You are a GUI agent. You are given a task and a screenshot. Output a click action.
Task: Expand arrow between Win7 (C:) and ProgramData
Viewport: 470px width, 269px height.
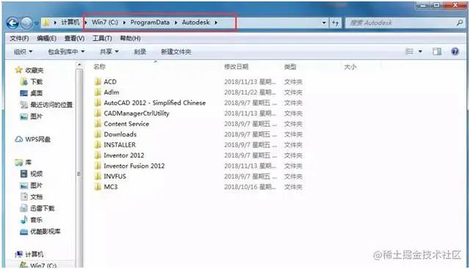point(124,23)
